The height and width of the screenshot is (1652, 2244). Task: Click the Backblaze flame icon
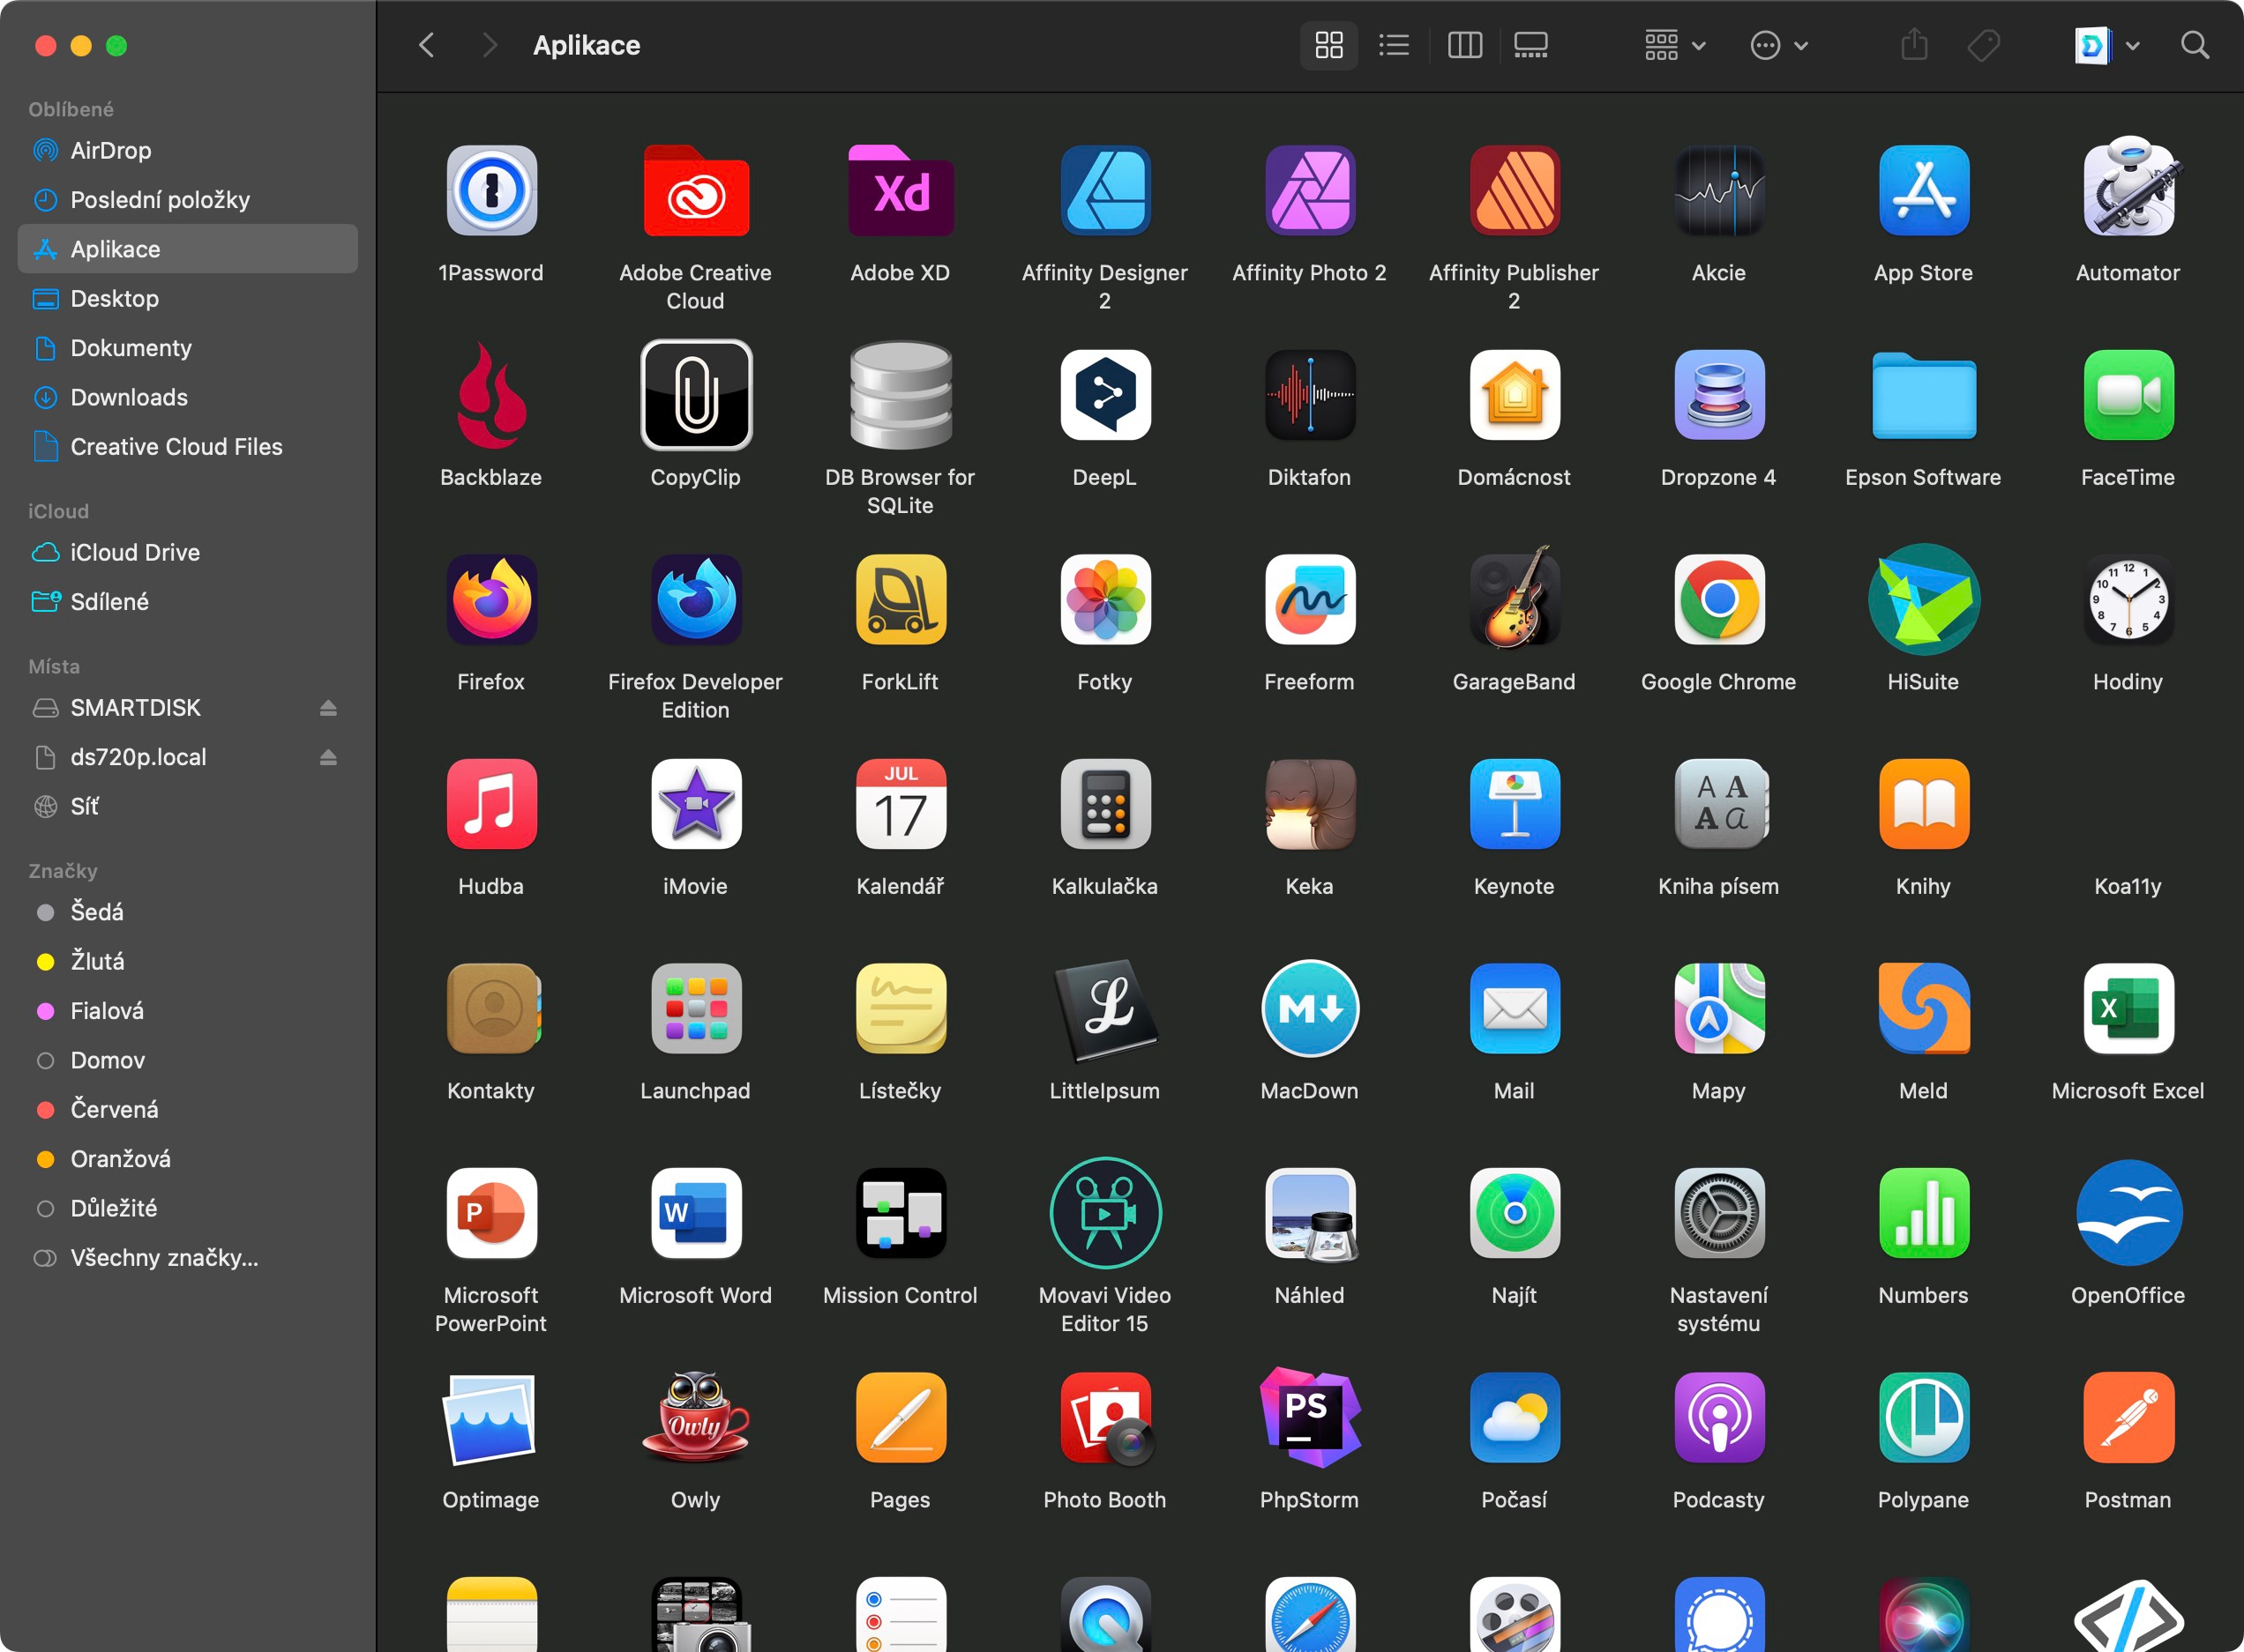click(491, 395)
